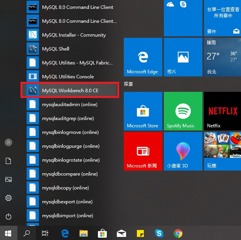
Task: Open mysqlbinlogpurge (online)
Action: point(72,146)
